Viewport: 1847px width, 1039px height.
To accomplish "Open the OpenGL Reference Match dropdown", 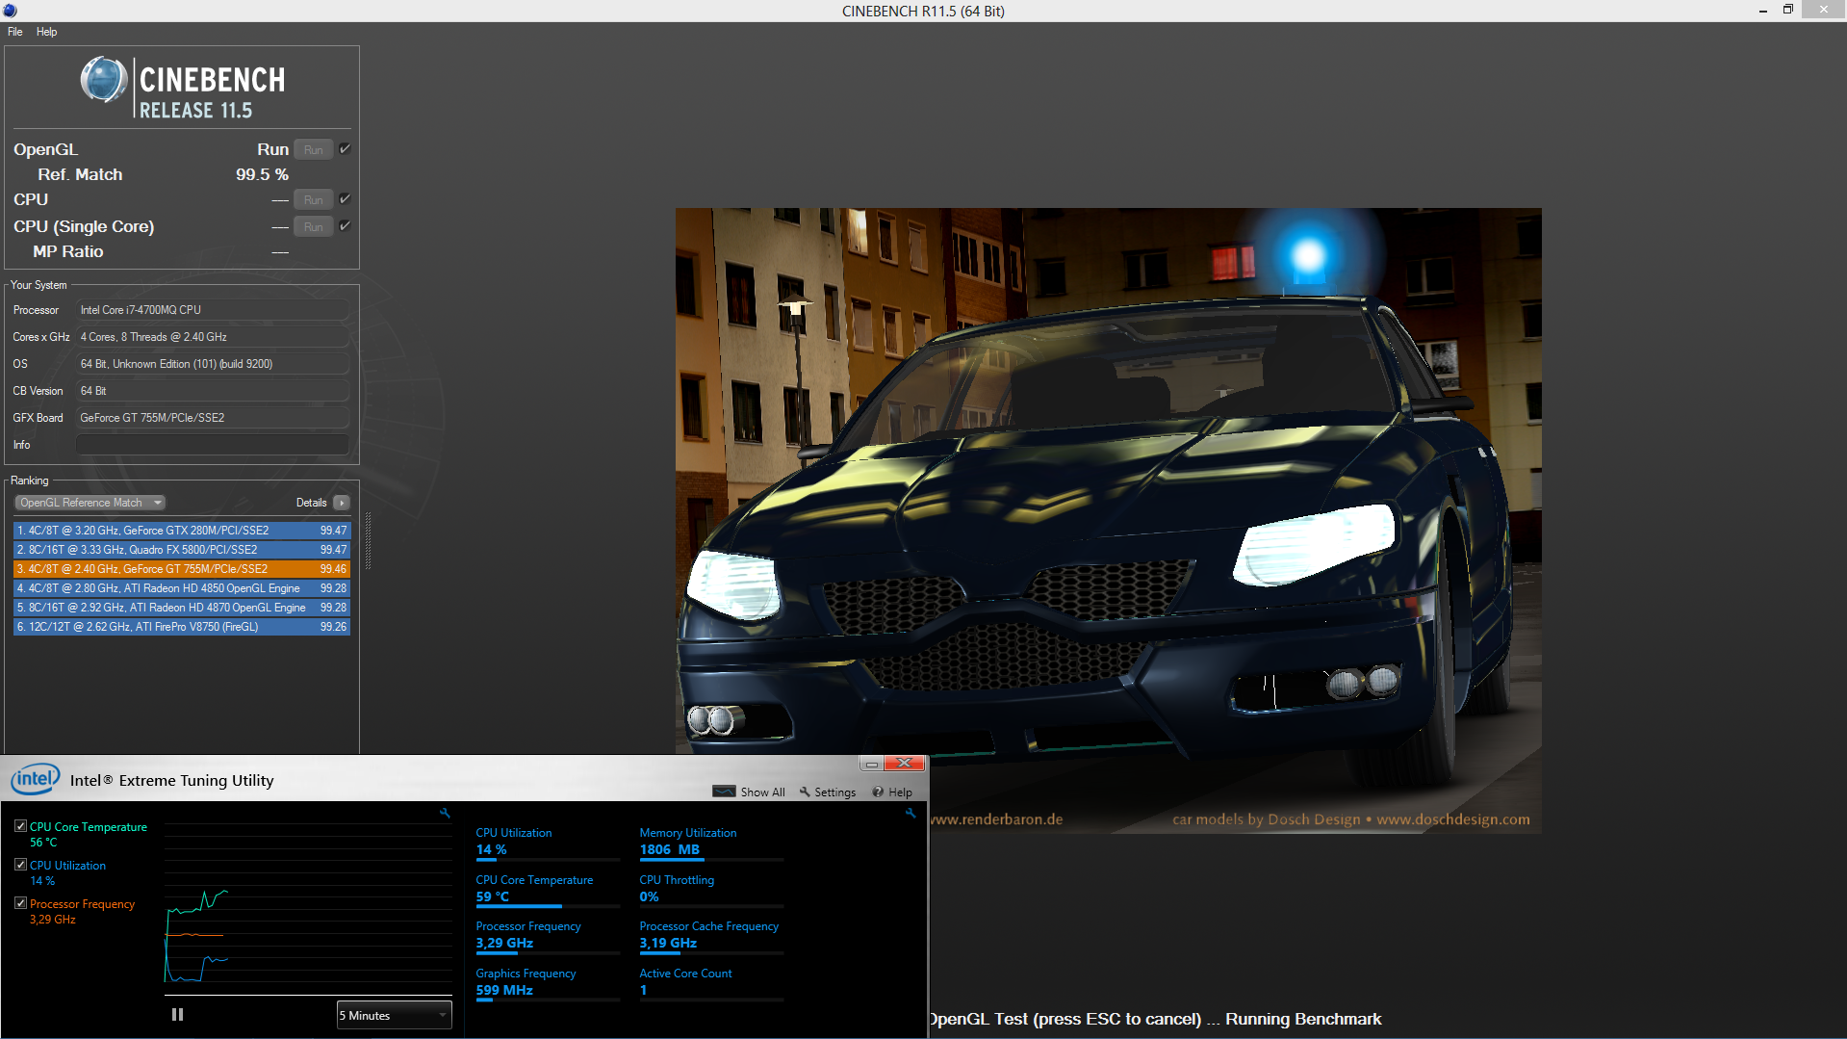I will [90, 503].
